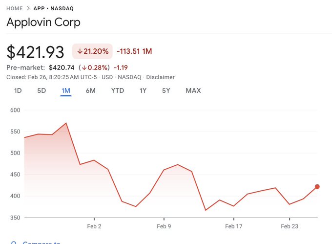Click the down arrow in the 21.20% badge

[80, 51]
